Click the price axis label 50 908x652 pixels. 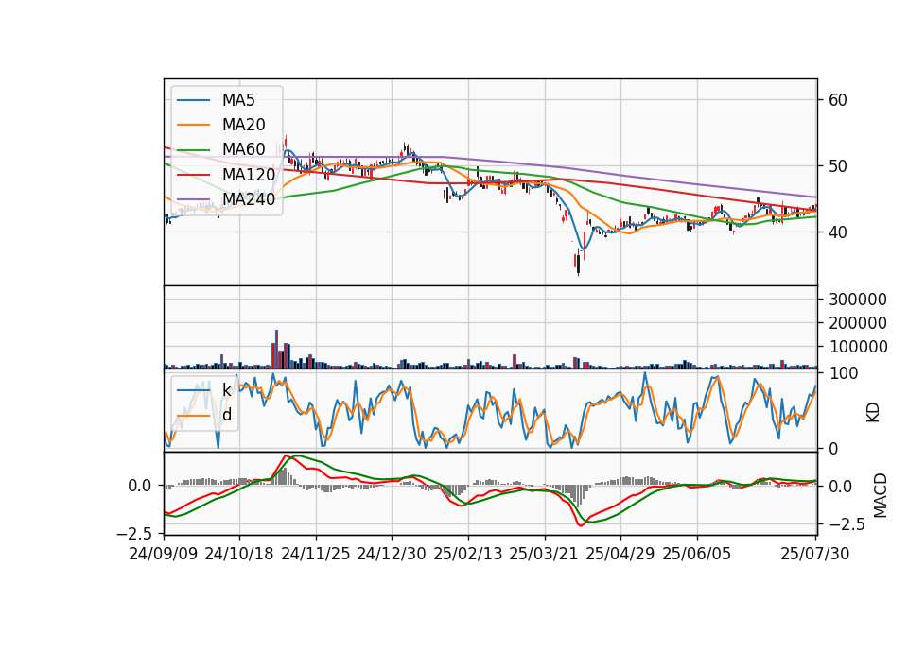click(838, 166)
